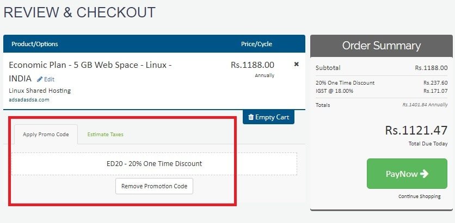
Task: Select the Apply Promo Code tab
Action: tap(46, 134)
